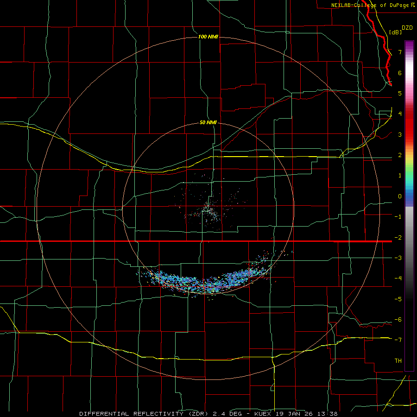Click the vertical ZDR color bar legend
Screen dimensions: 417x417
click(409, 206)
